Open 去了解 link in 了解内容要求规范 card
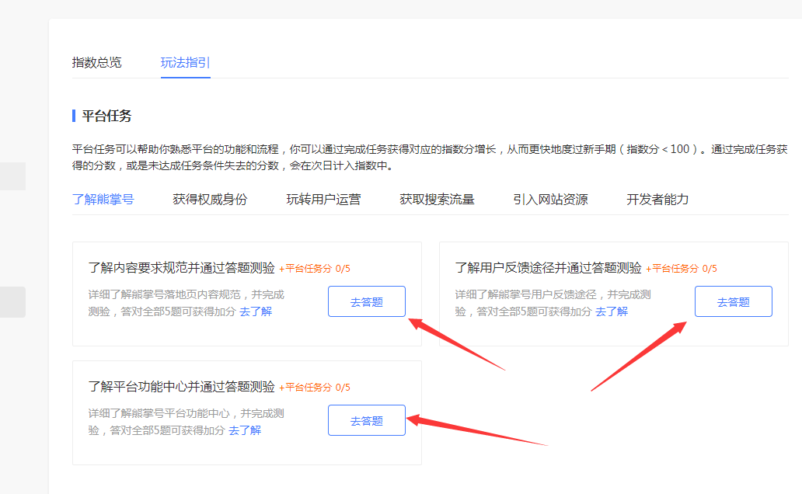 tap(256, 311)
